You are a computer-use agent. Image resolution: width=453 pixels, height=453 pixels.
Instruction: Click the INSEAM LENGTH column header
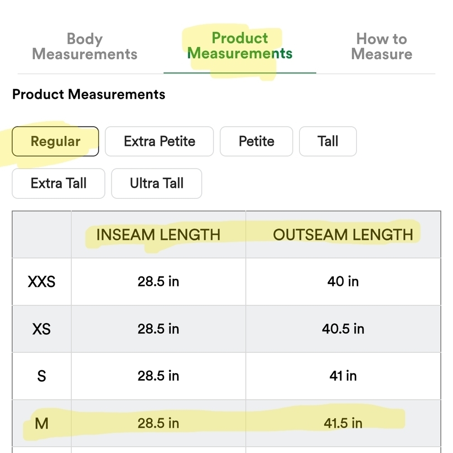pyautogui.click(x=158, y=235)
